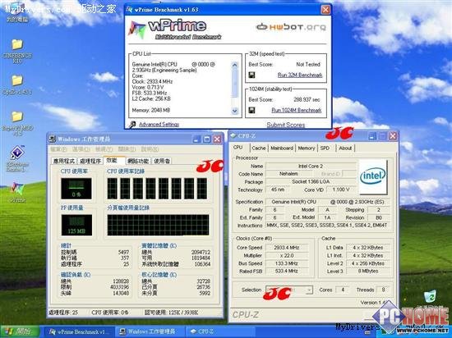452x338 pixels.
Task: Switch to the 使用者 tab in Task Manager
Action: point(162,161)
